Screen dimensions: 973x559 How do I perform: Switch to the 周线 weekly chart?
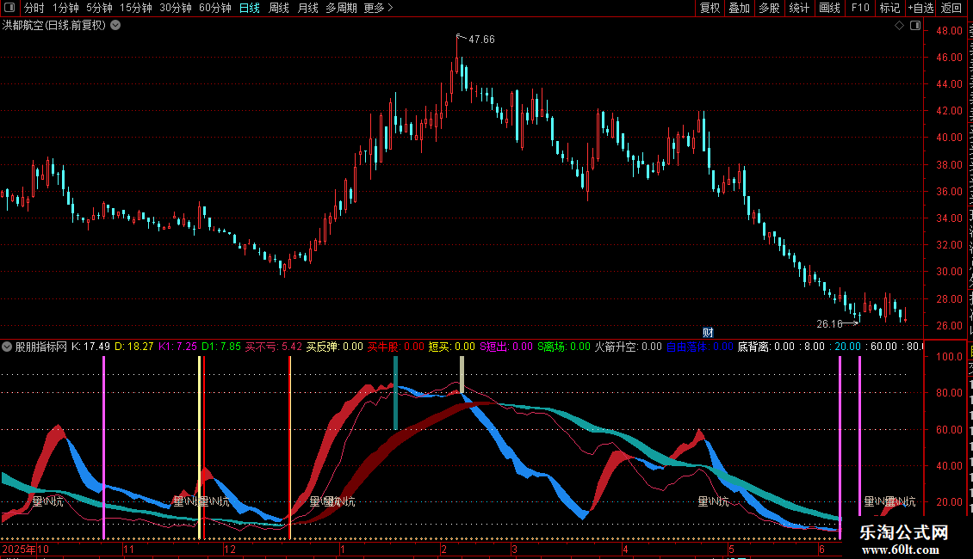point(279,8)
